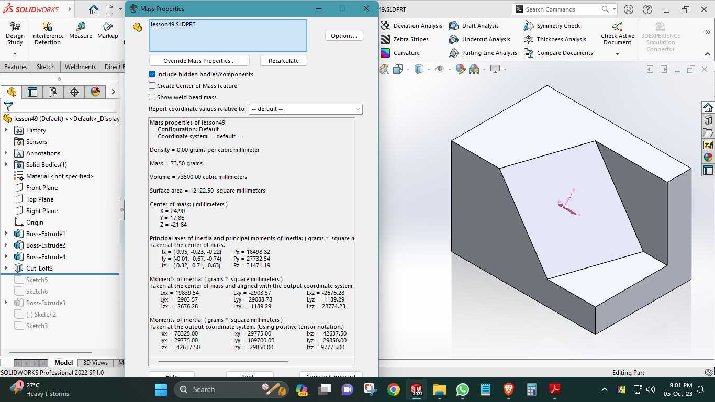The image size is (715, 402).
Task: Enable Show weld bead mass
Action: click(x=152, y=97)
